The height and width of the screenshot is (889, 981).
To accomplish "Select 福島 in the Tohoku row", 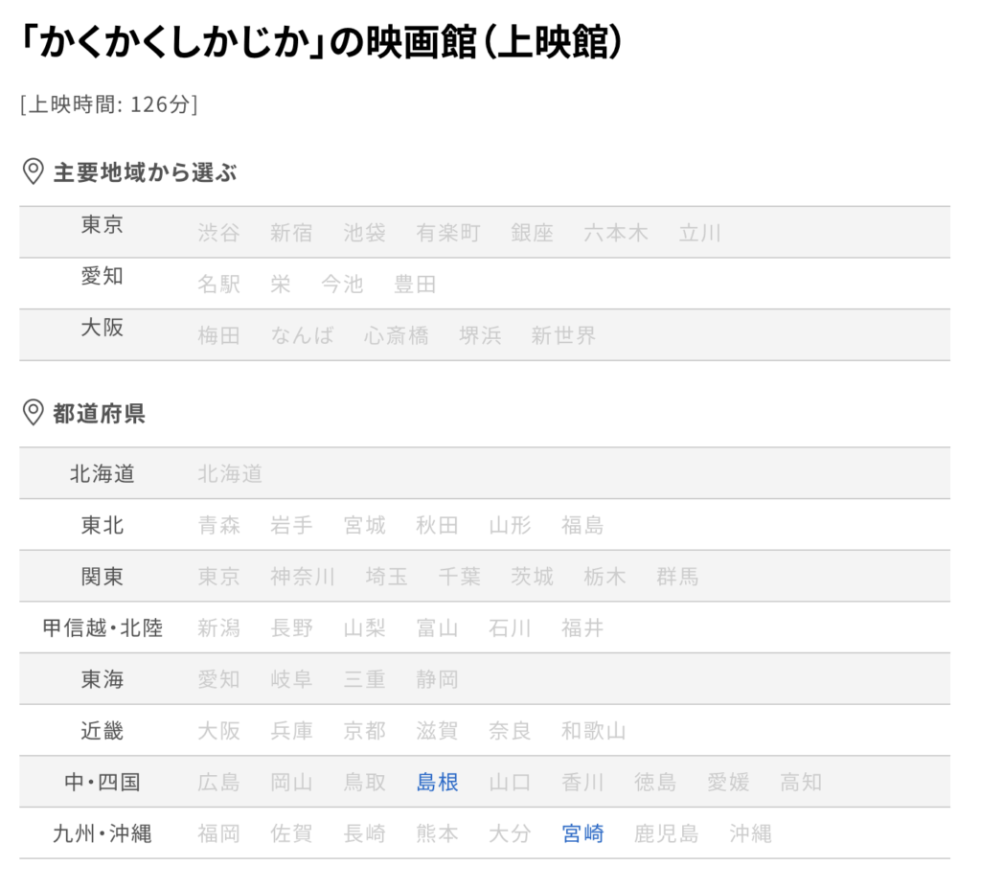I will tap(582, 525).
